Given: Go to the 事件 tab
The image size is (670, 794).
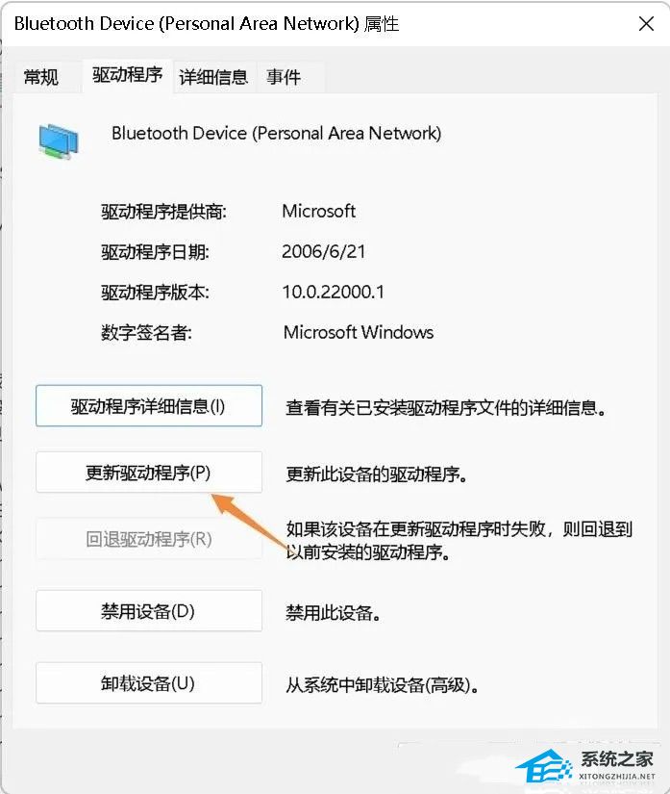Looking at the screenshot, I should [x=284, y=78].
